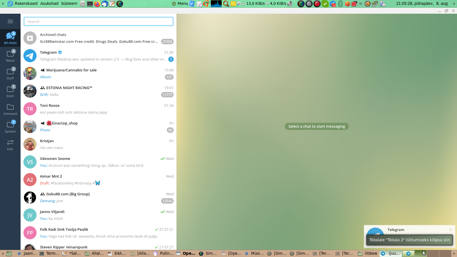
Task: Open the Inimesed chat folder
Action: pyautogui.click(x=10, y=109)
